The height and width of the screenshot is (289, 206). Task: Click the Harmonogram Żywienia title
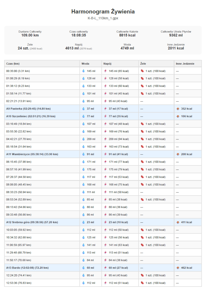pos(103,11)
